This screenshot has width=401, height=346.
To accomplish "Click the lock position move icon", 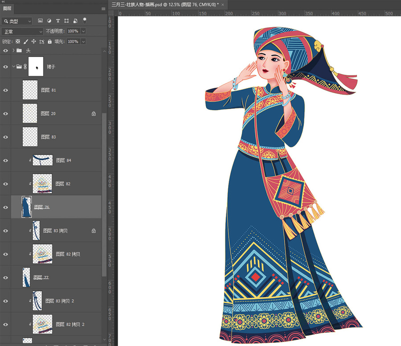I will [x=33, y=41].
